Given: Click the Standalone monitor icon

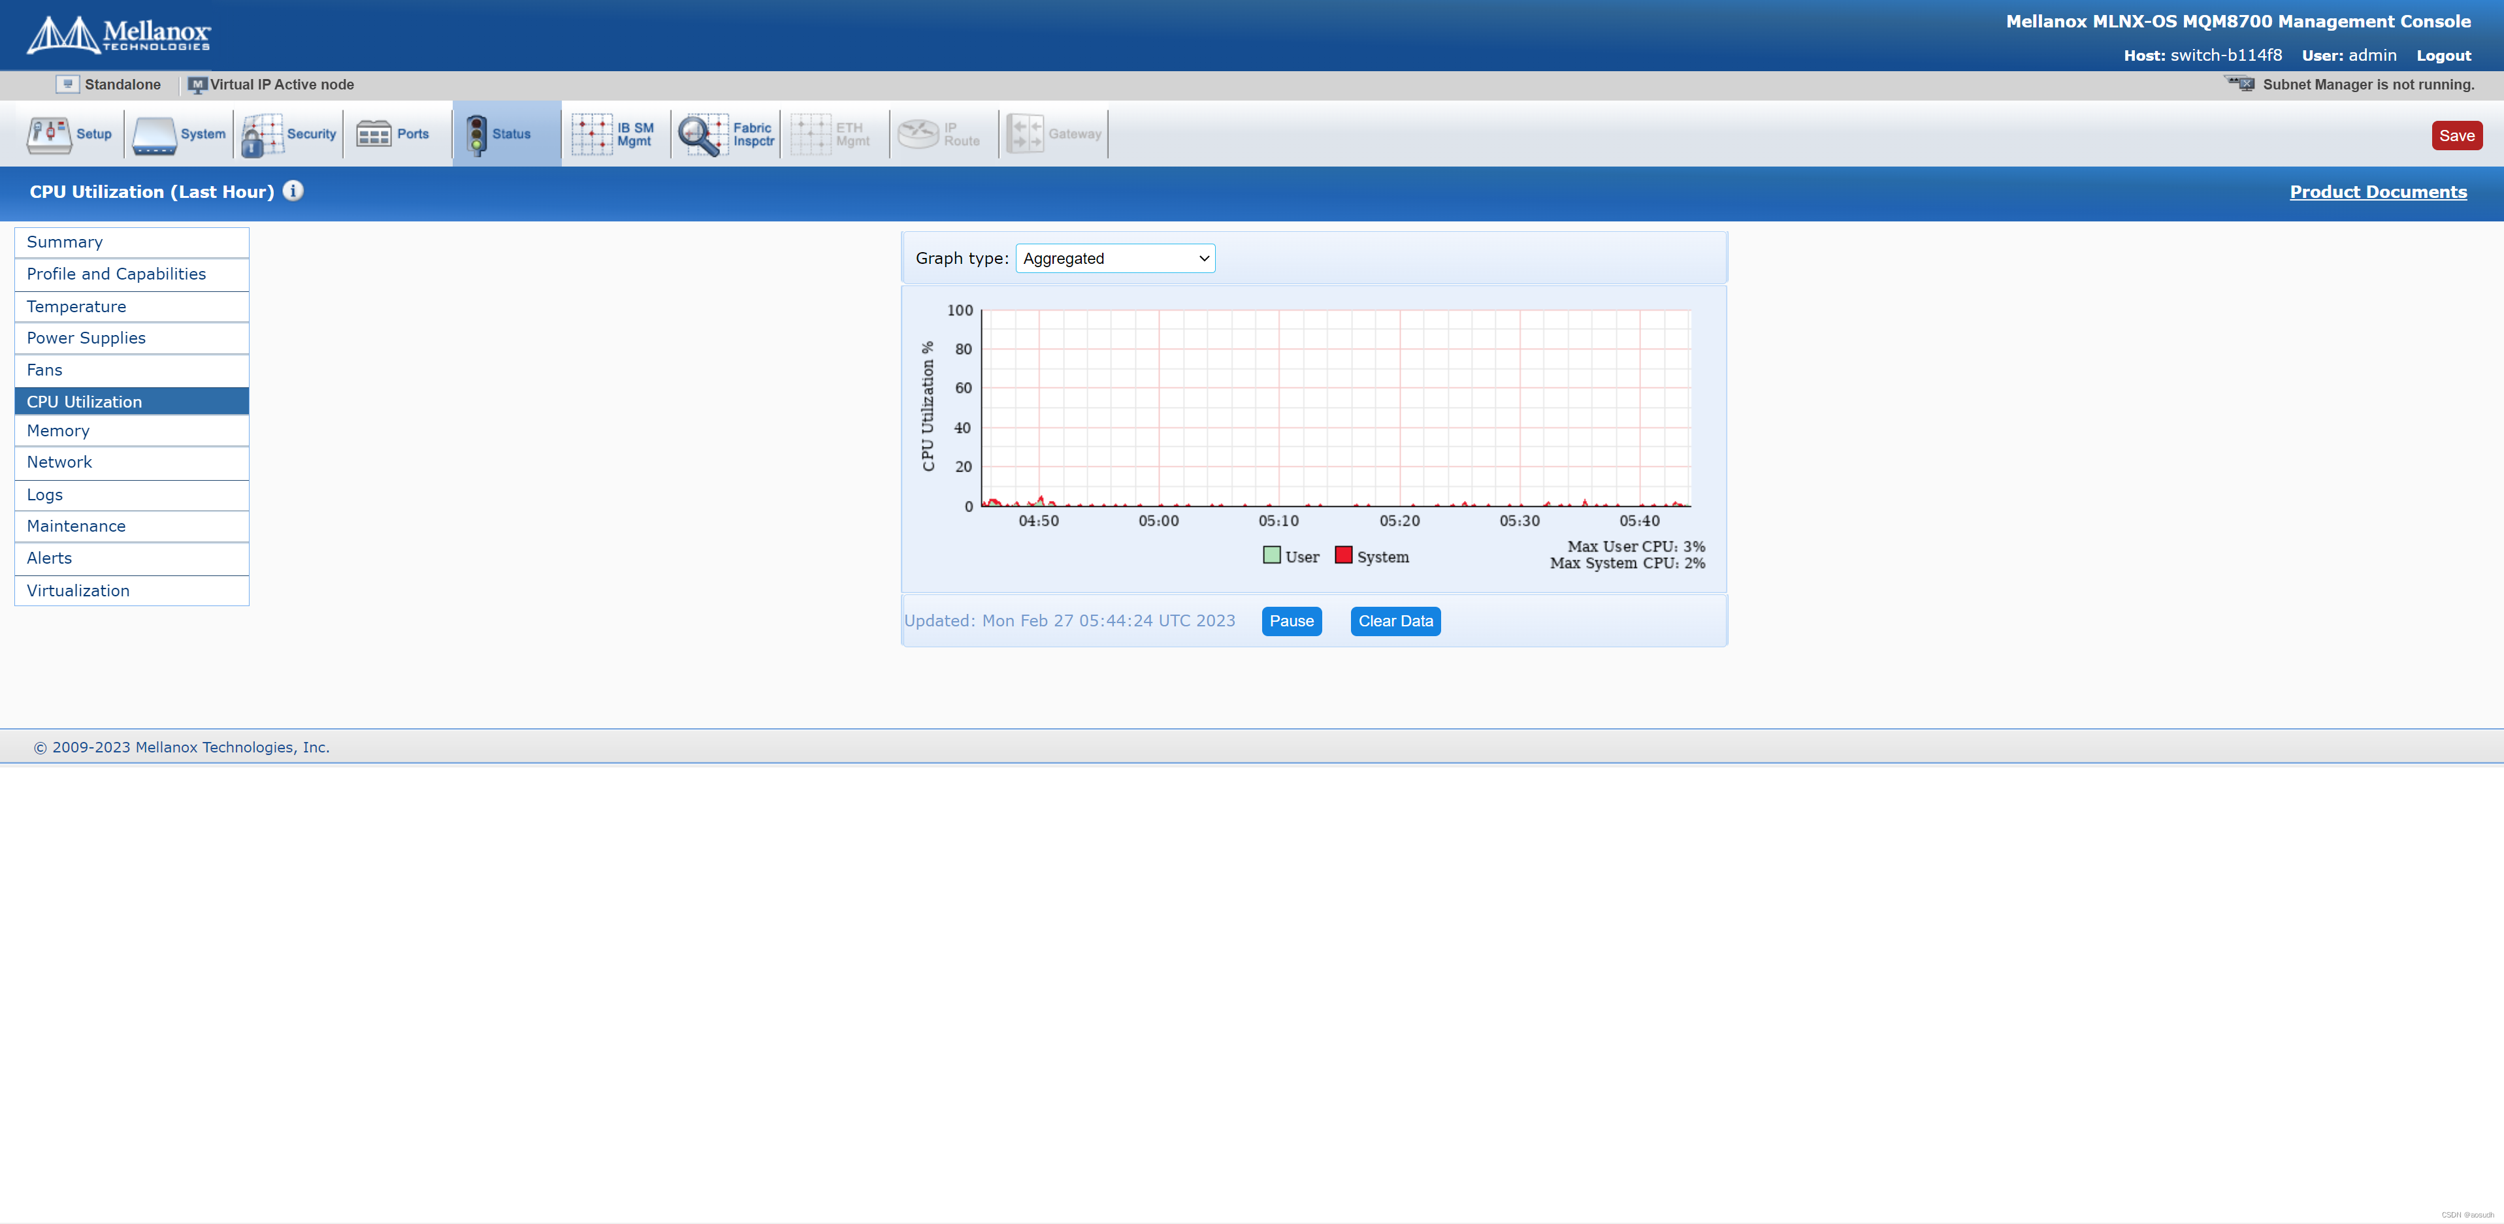Looking at the screenshot, I should coord(67,84).
